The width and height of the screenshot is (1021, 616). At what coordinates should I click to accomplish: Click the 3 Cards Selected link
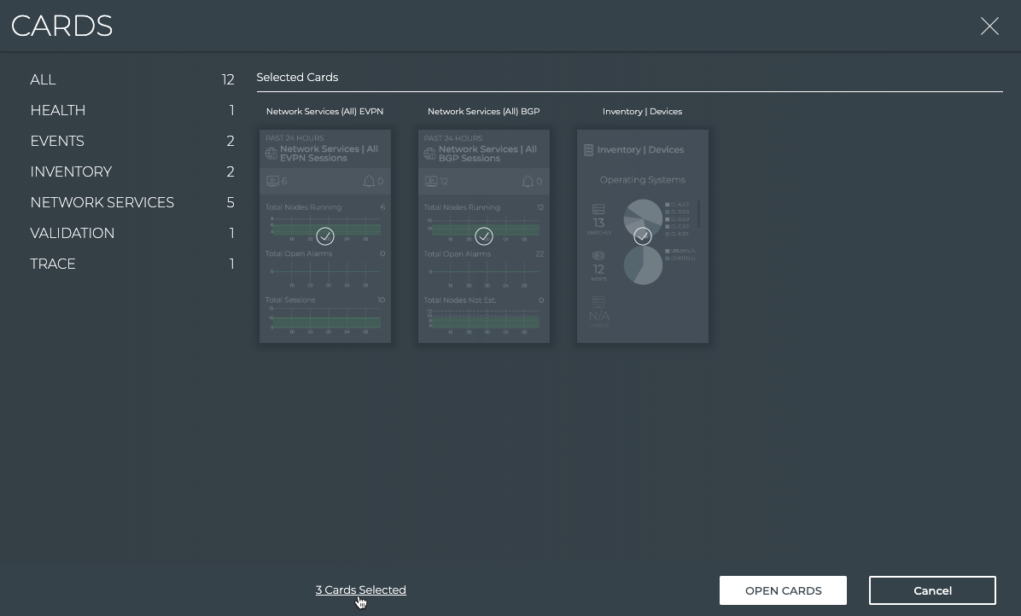click(360, 590)
